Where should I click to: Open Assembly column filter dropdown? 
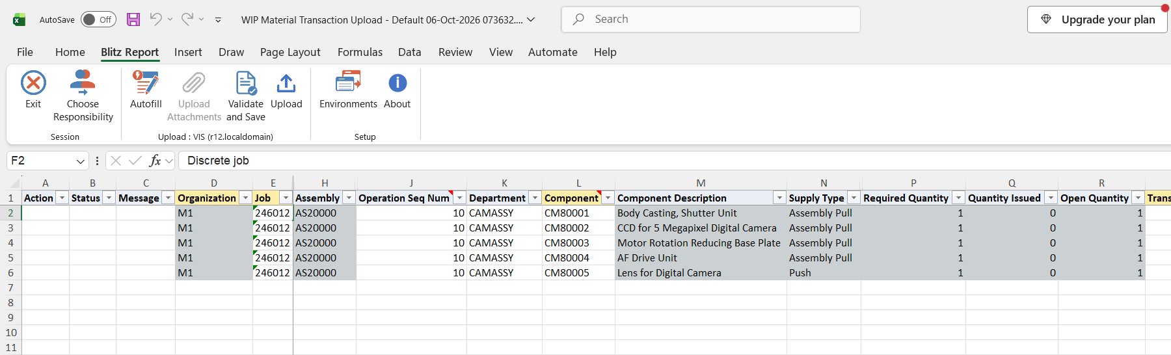click(349, 198)
